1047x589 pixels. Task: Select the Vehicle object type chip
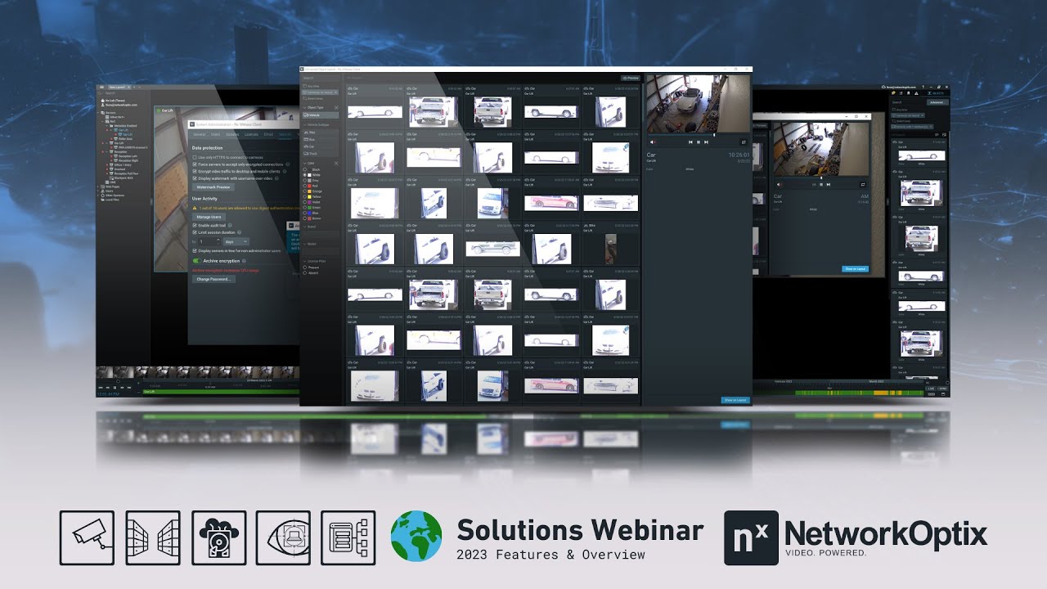(x=321, y=115)
